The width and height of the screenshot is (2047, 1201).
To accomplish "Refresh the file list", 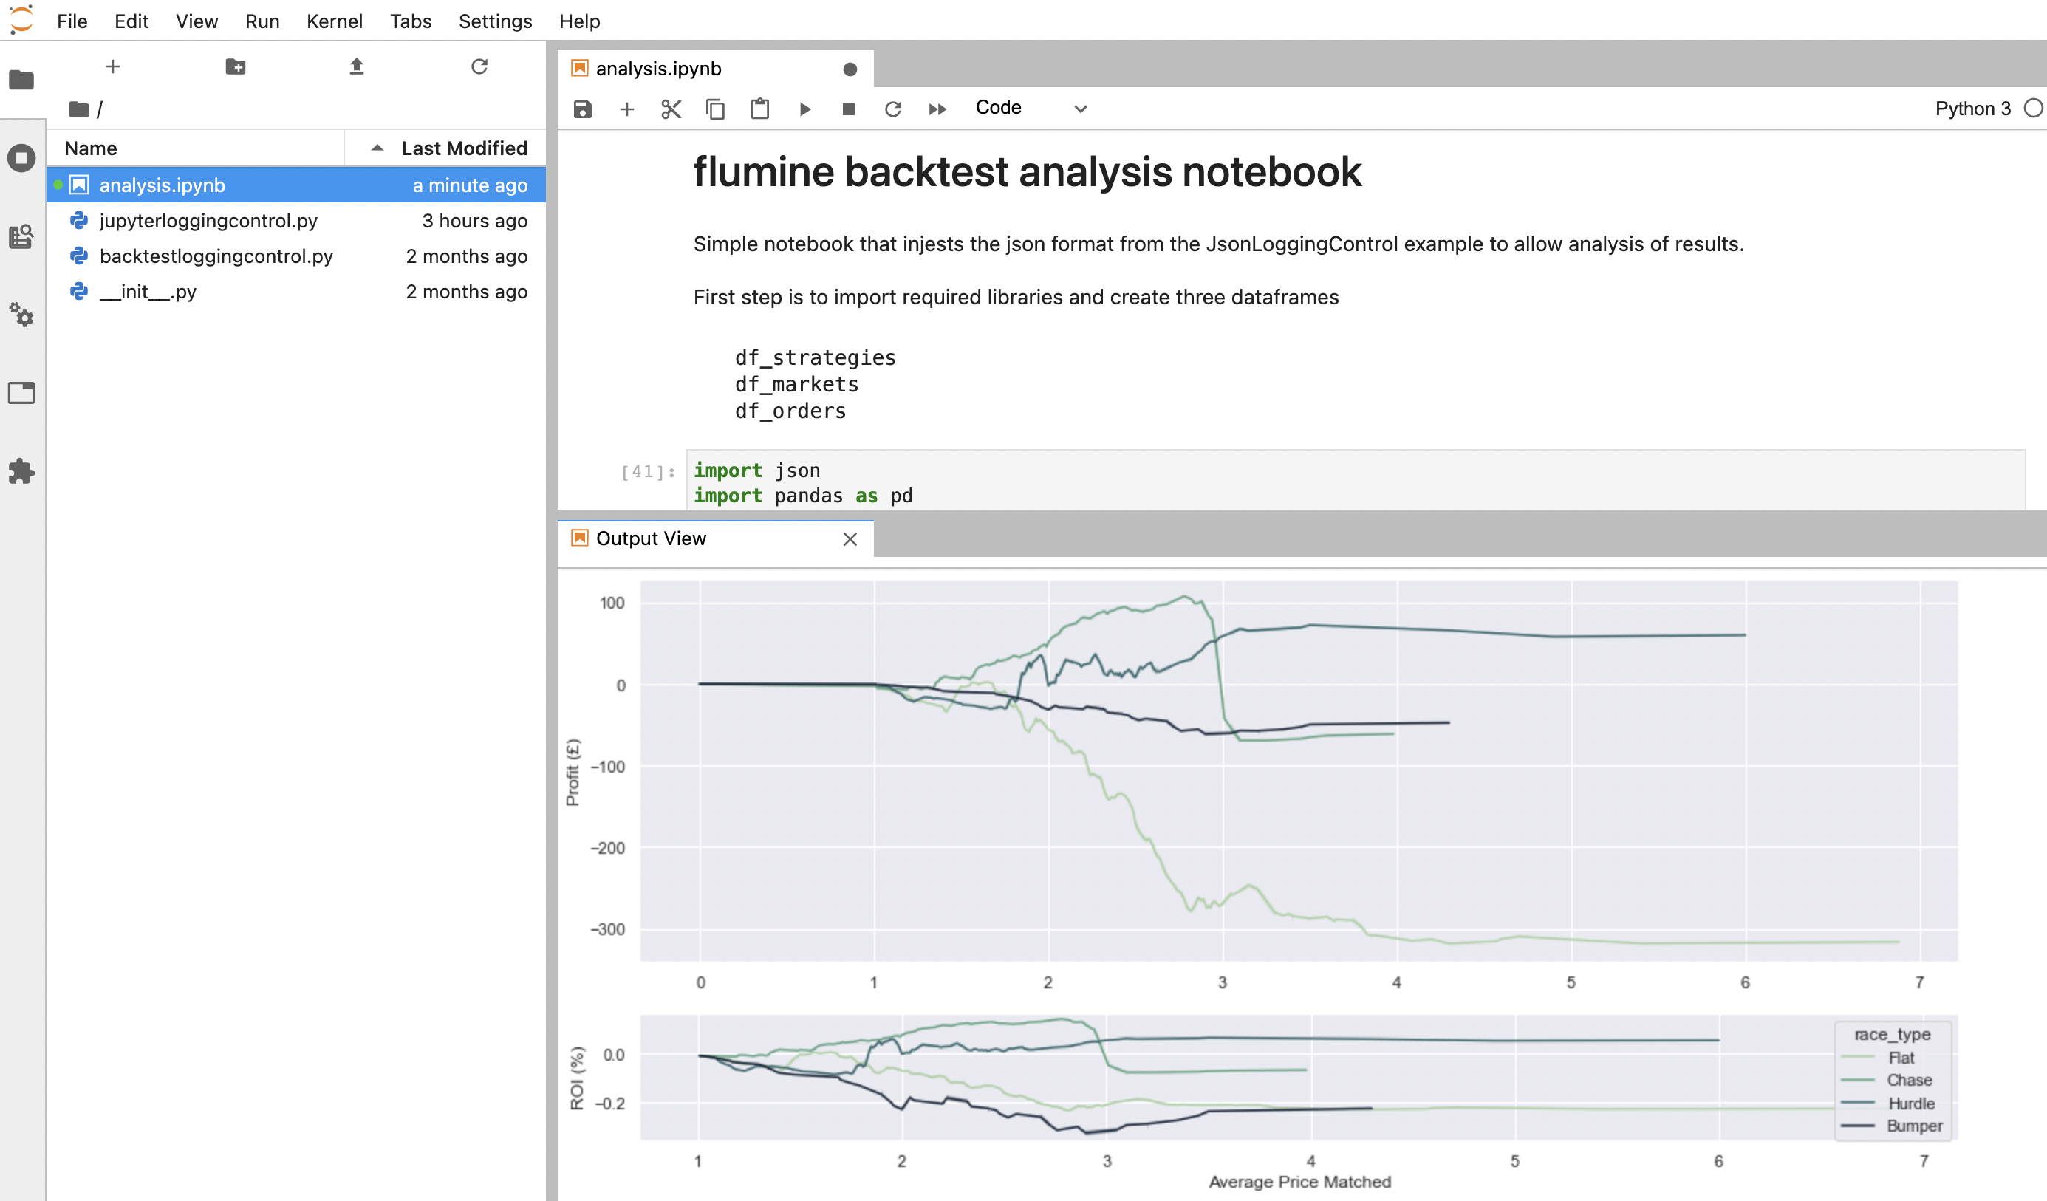I will pos(479,66).
